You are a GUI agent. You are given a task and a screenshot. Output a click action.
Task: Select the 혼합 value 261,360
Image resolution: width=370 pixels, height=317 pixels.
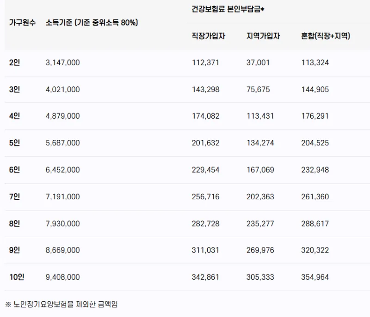click(315, 197)
